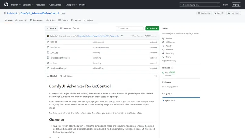Expand the Solutions menu
This screenshot has height=138, width=245.
coord(28,5)
